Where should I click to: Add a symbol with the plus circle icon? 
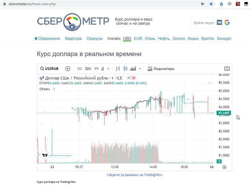68,69
